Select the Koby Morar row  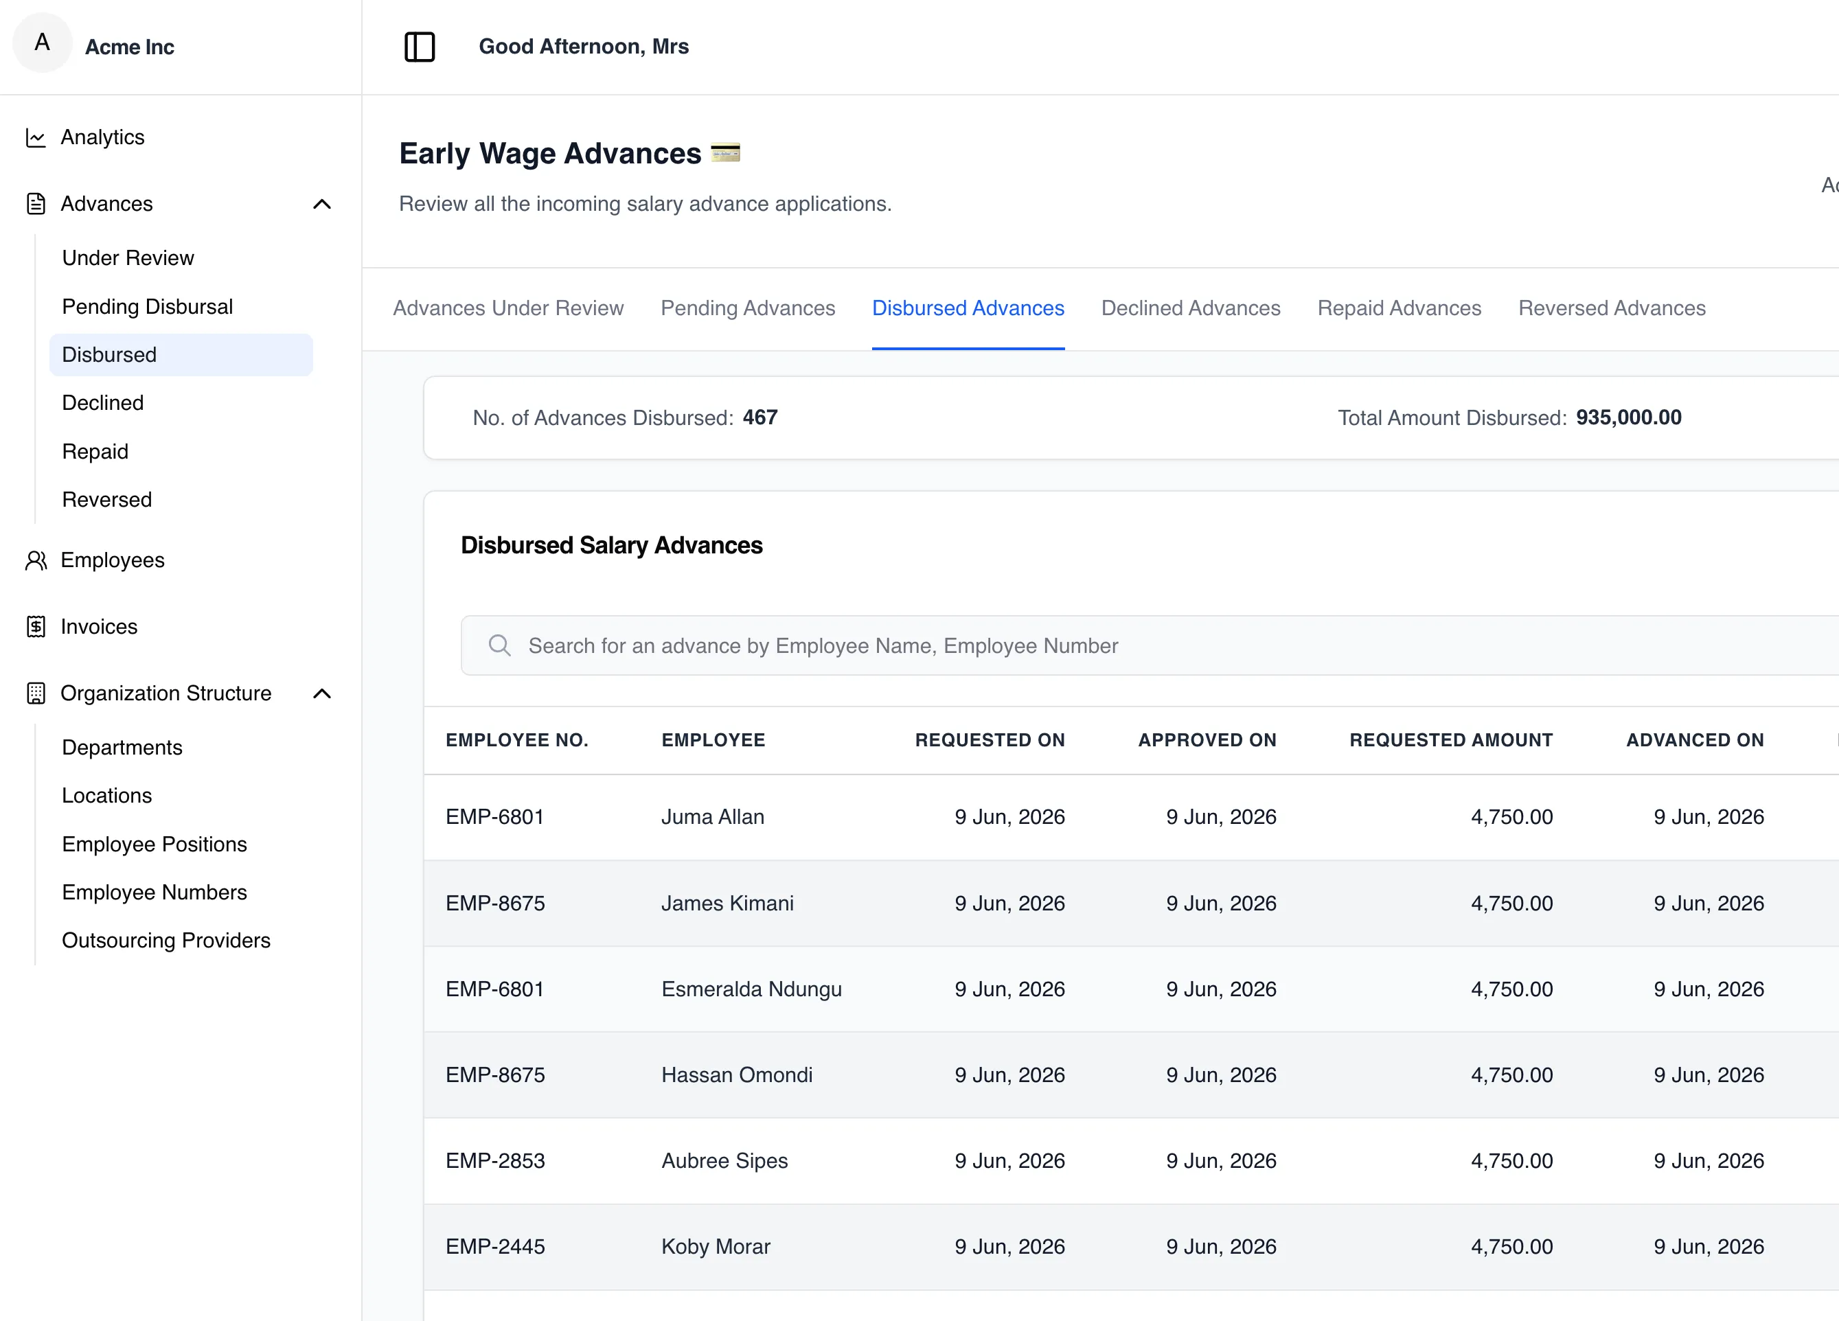tap(1131, 1248)
